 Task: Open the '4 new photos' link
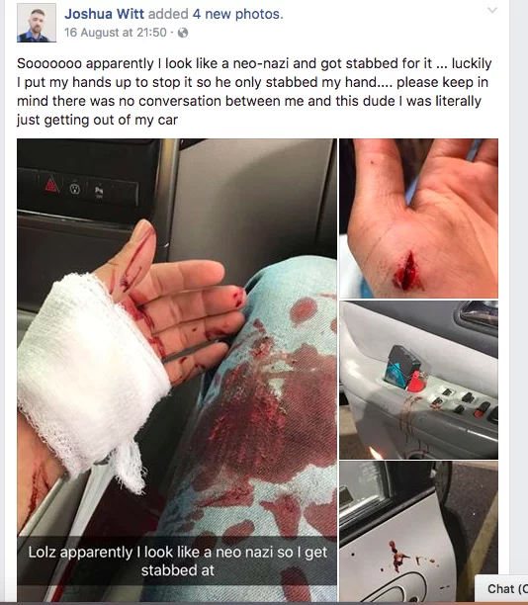[237, 14]
